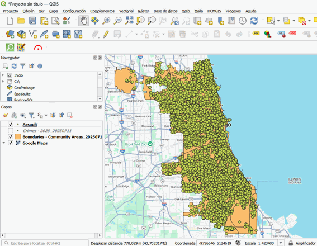
Task: Open the Capa menu
Action: point(54,11)
